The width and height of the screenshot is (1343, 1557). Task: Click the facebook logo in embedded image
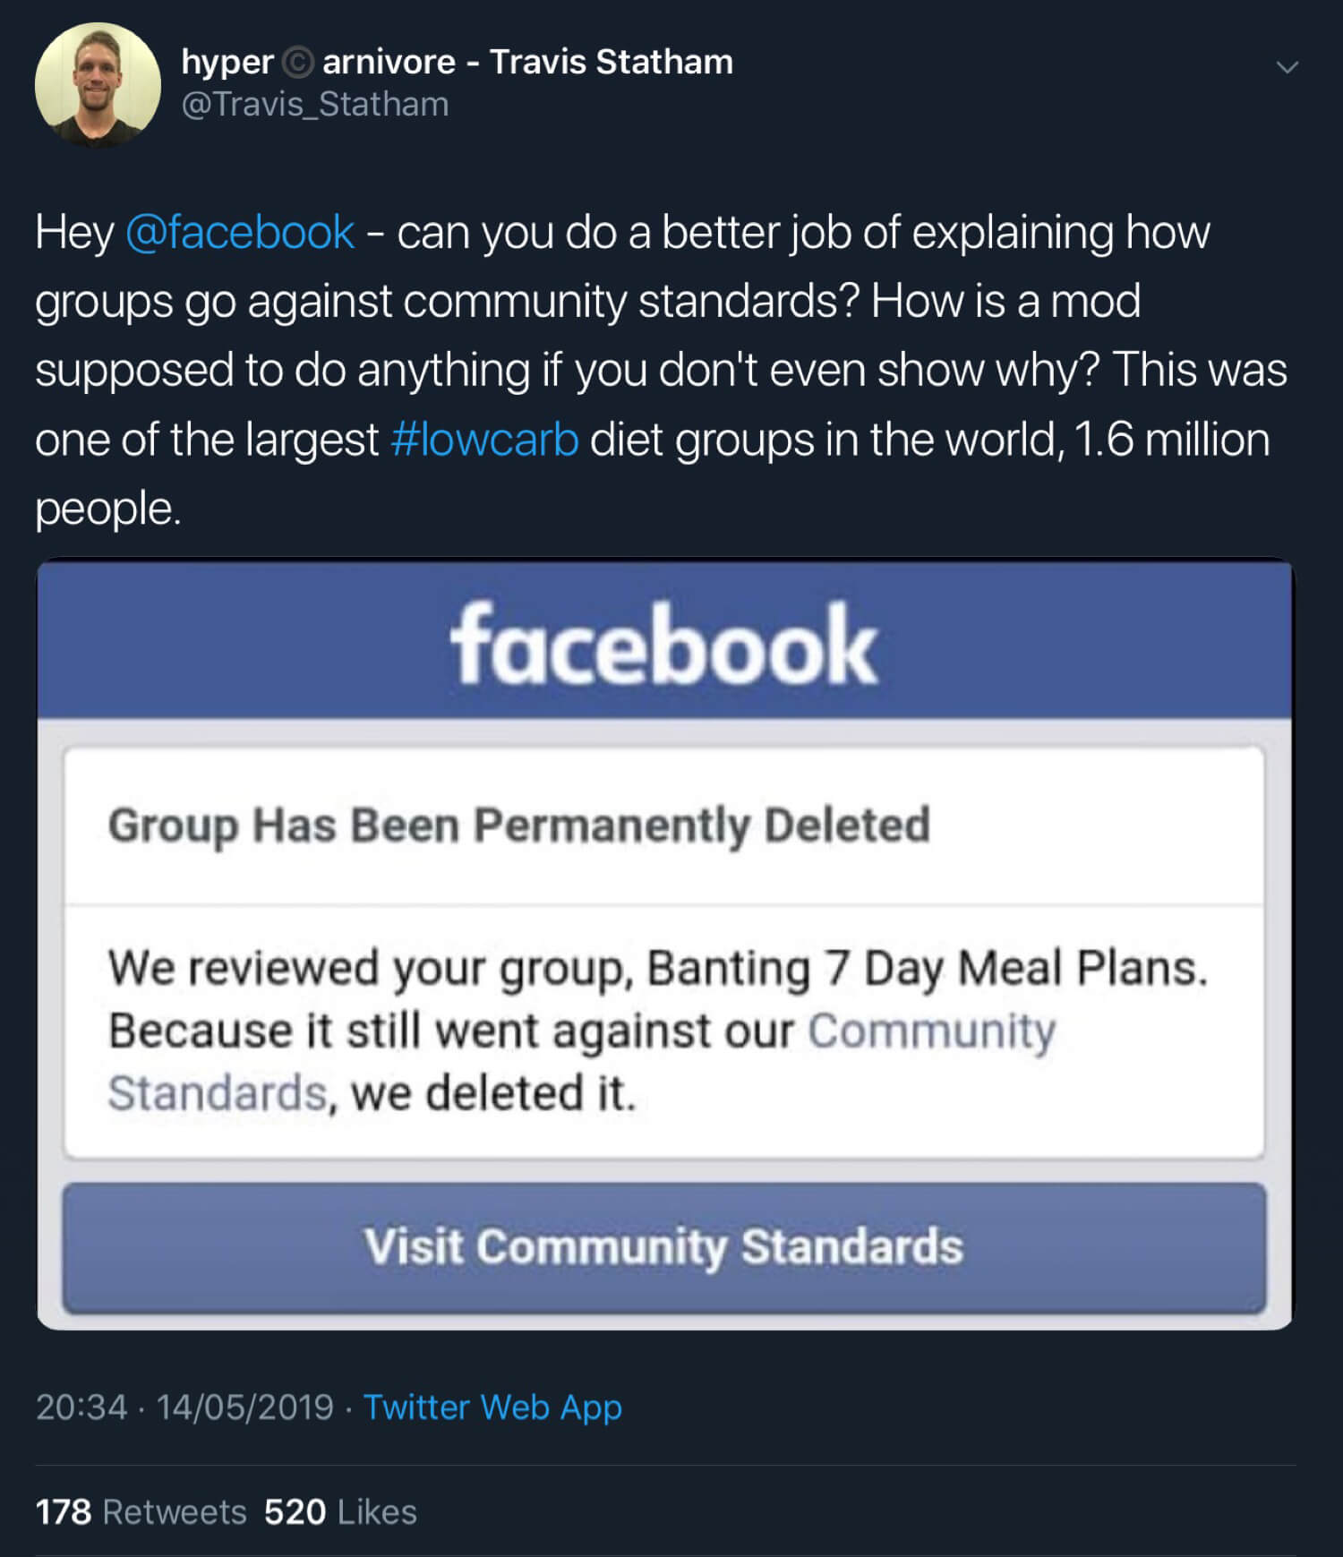[663, 643]
